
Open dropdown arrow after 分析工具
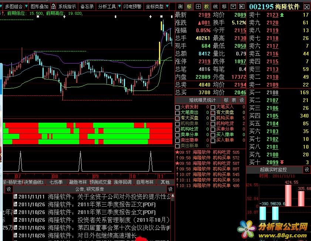[x=119, y=6]
